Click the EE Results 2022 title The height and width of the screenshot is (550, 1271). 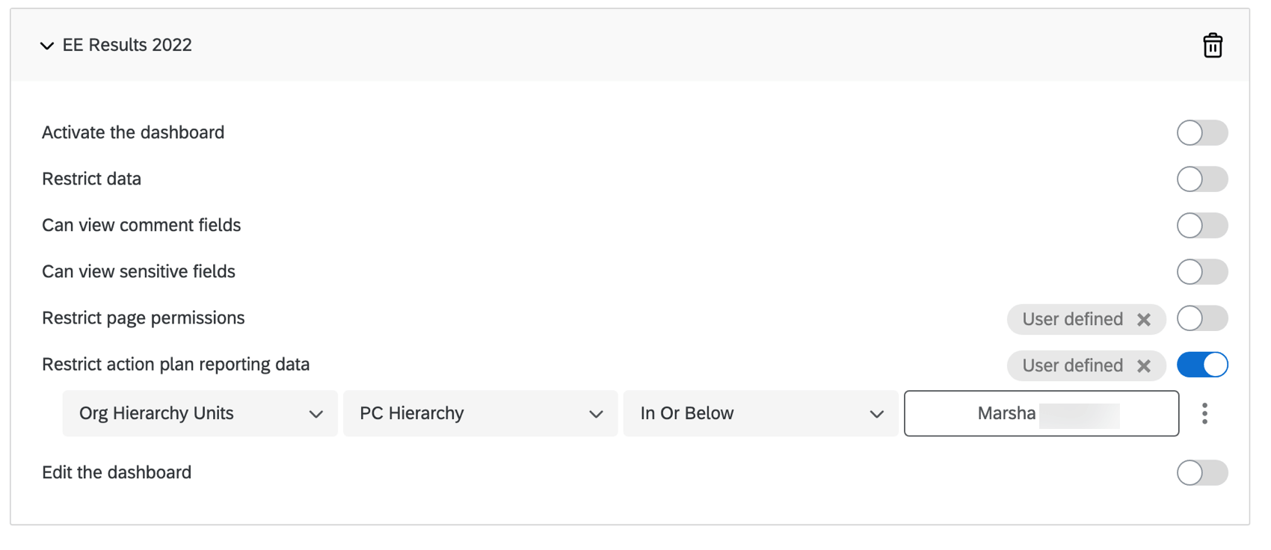(x=127, y=45)
